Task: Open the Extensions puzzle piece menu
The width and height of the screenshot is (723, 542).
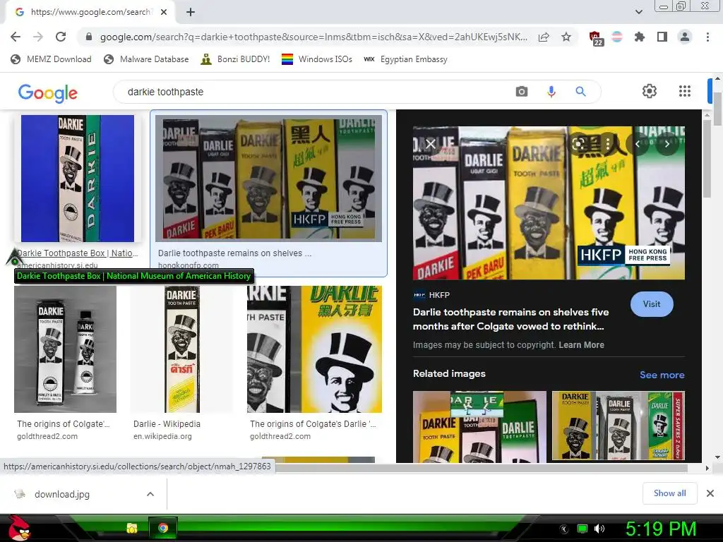Action: point(640,37)
